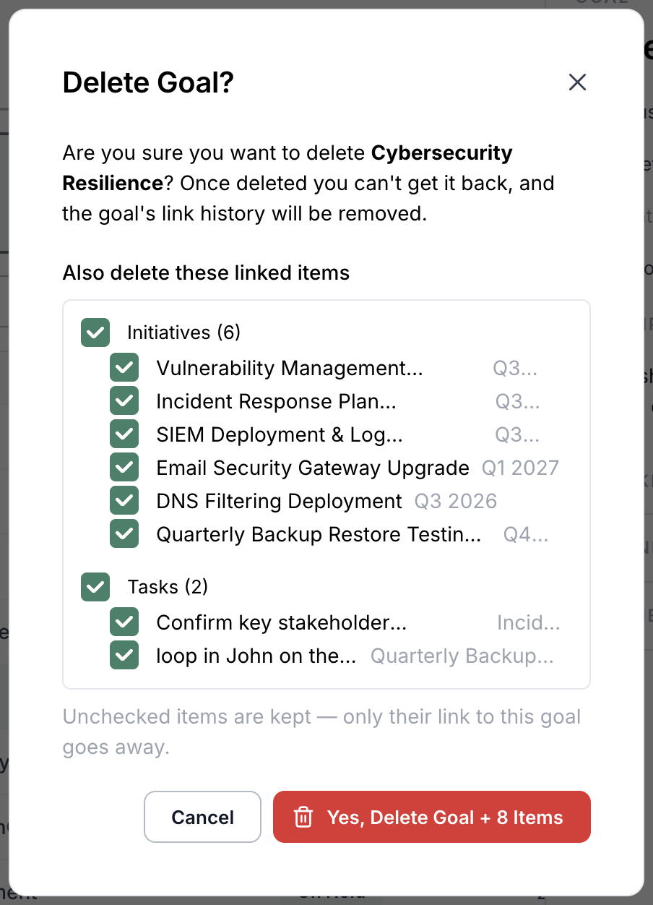653x905 pixels.
Task: Click 'loop in John on the...' task label
Action: click(x=256, y=656)
